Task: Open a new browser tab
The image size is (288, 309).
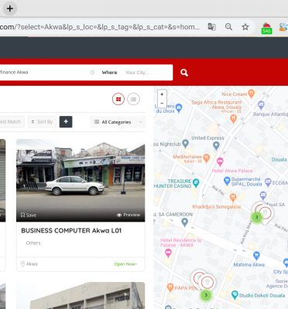Action: 10,8
